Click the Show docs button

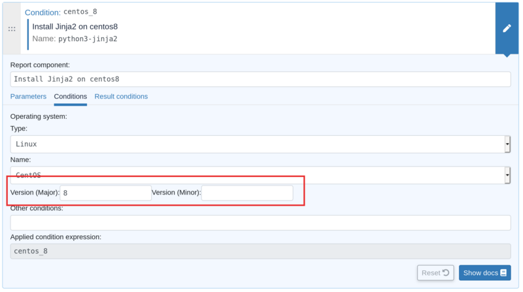tap(484, 272)
